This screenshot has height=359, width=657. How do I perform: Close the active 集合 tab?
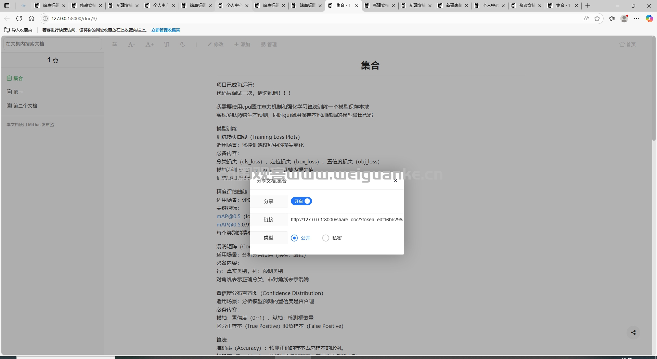point(357,5)
